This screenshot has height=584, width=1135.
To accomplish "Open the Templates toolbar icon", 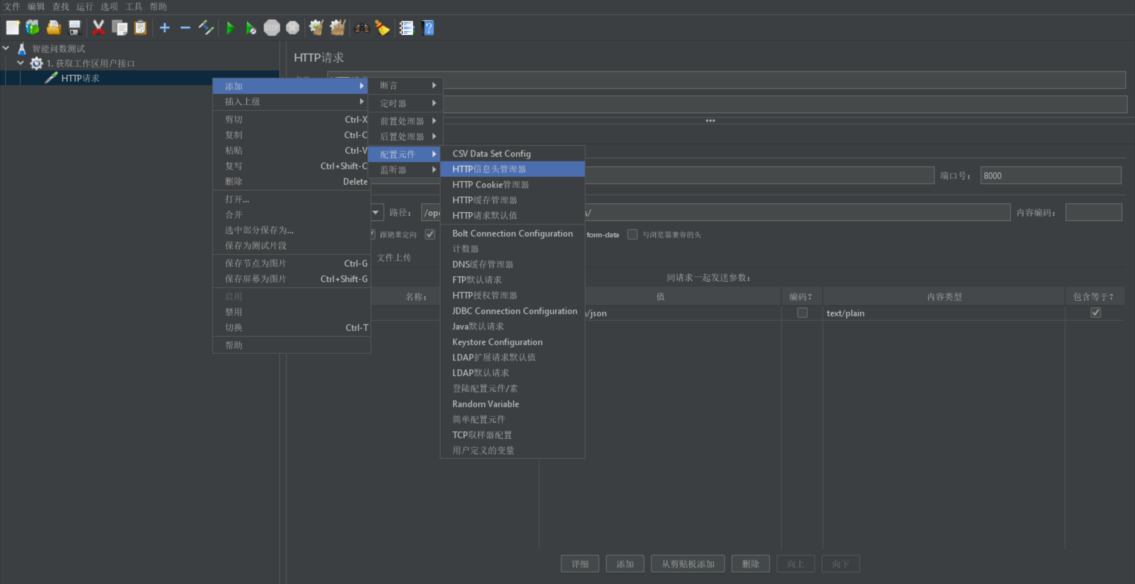I will click(x=33, y=28).
